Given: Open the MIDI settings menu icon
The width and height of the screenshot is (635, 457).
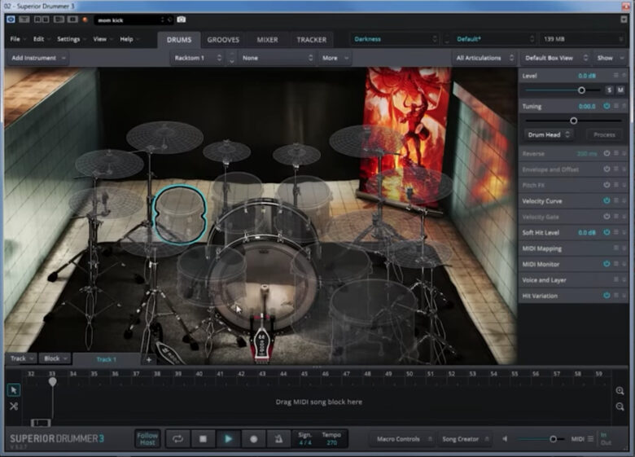Looking at the screenshot, I should (590, 439).
